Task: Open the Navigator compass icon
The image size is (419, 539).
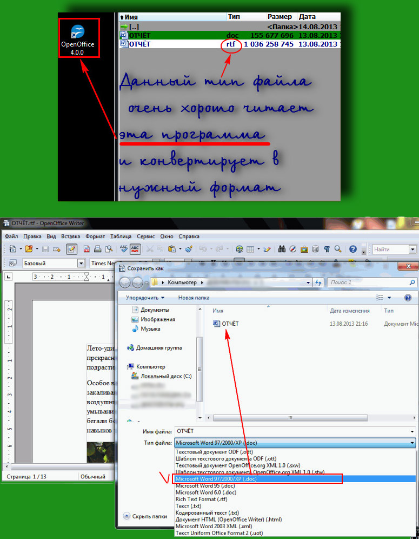Action: click(x=293, y=249)
